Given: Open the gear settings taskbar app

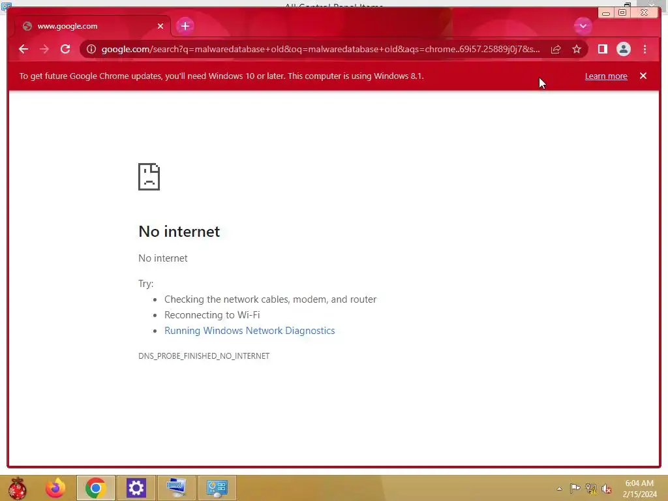Looking at the screenshot, I should (136, 488).
